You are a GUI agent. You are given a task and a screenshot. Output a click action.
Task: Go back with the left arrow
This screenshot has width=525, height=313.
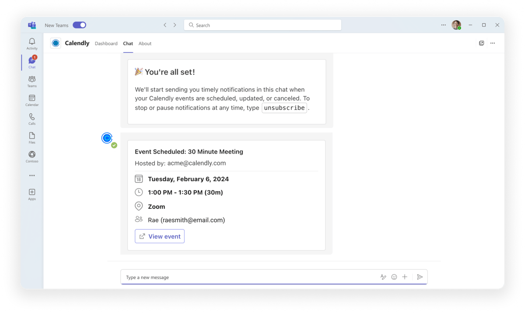[165, 25]
